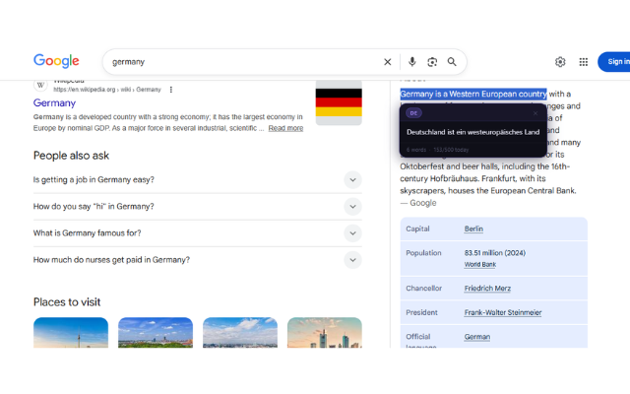This screenshot has width=630, height=394.
Task: Open the Google apps grid
Action: point(584,62)
